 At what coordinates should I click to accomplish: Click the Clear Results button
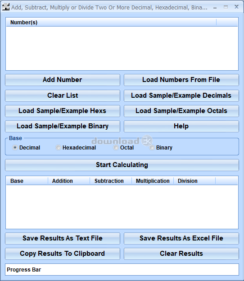181,254
